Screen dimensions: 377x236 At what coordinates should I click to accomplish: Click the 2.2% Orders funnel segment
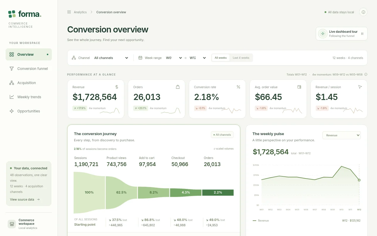(218, 192)
